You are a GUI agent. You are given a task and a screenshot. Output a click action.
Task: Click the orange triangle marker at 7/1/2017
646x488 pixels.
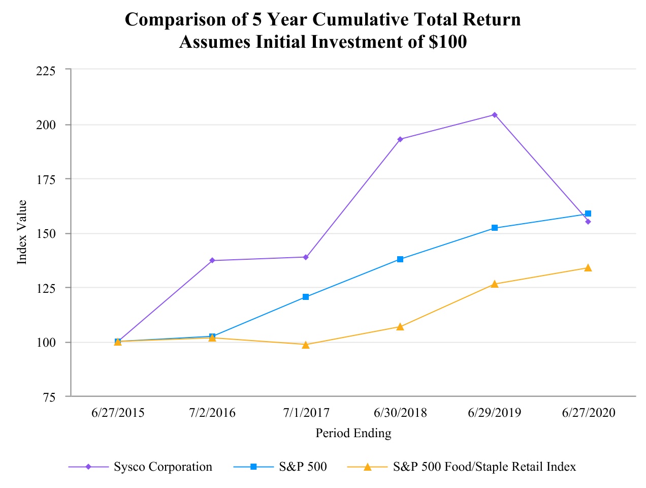(x=306, y=345)
